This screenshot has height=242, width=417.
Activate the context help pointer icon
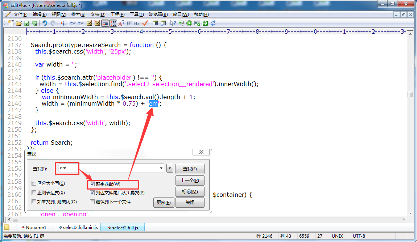click(173, 24)
